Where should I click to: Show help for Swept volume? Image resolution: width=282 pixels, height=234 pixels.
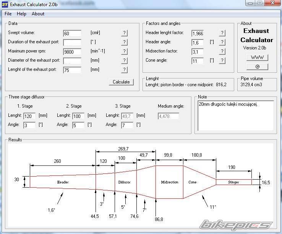[124, 33]
